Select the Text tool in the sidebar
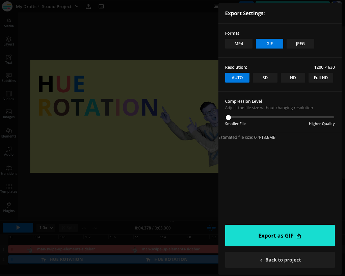 pyautogui.click(x=8, y=59)
